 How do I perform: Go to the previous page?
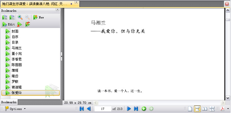(x=89, y=109)
